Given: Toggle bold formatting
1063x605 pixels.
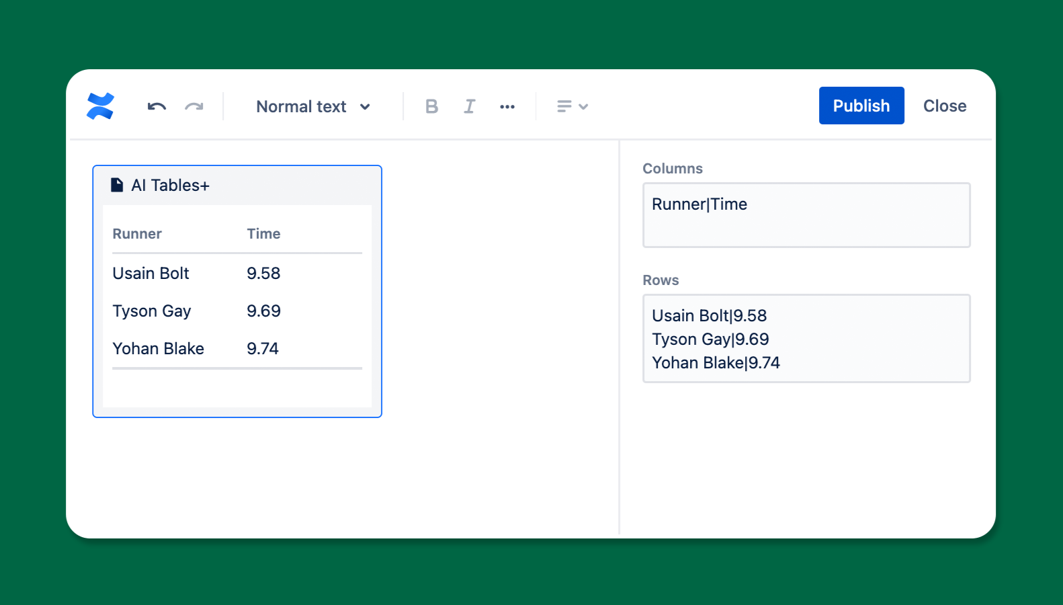Looking at the screenshot, I should point(431,106).
